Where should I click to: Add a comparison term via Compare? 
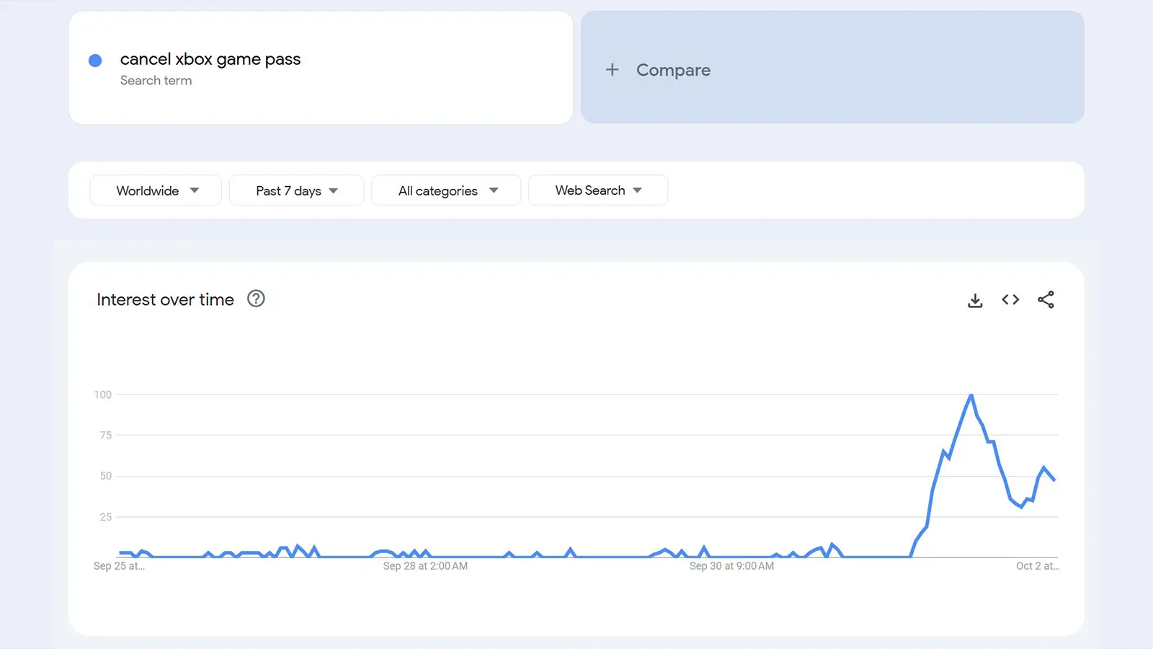click(673, 69)
